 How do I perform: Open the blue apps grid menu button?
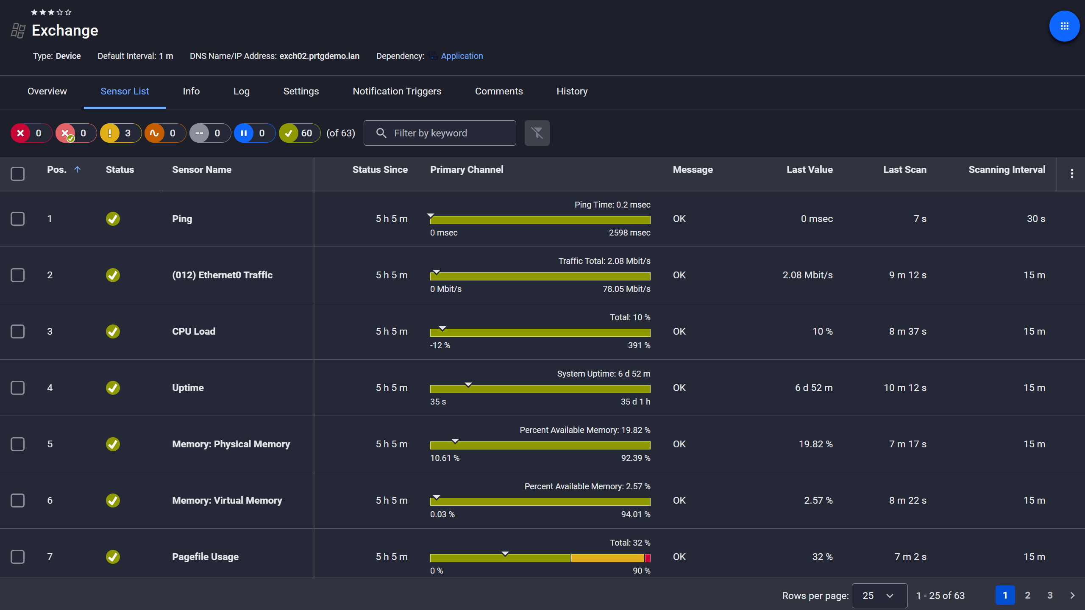coord(1064,26)
